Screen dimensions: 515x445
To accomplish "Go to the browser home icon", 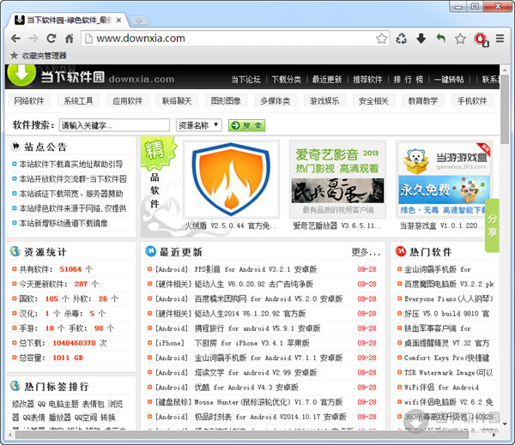I will 69,39.
